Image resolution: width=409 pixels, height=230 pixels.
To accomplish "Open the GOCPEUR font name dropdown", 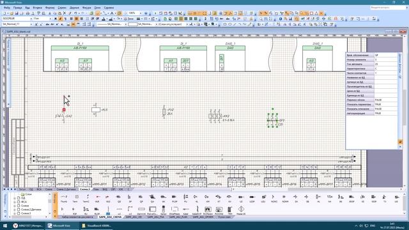I will coord(31,19).
